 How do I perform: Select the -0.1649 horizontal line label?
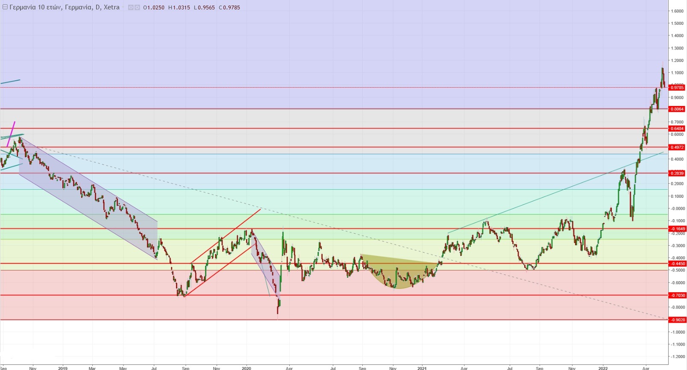point(677,229)
